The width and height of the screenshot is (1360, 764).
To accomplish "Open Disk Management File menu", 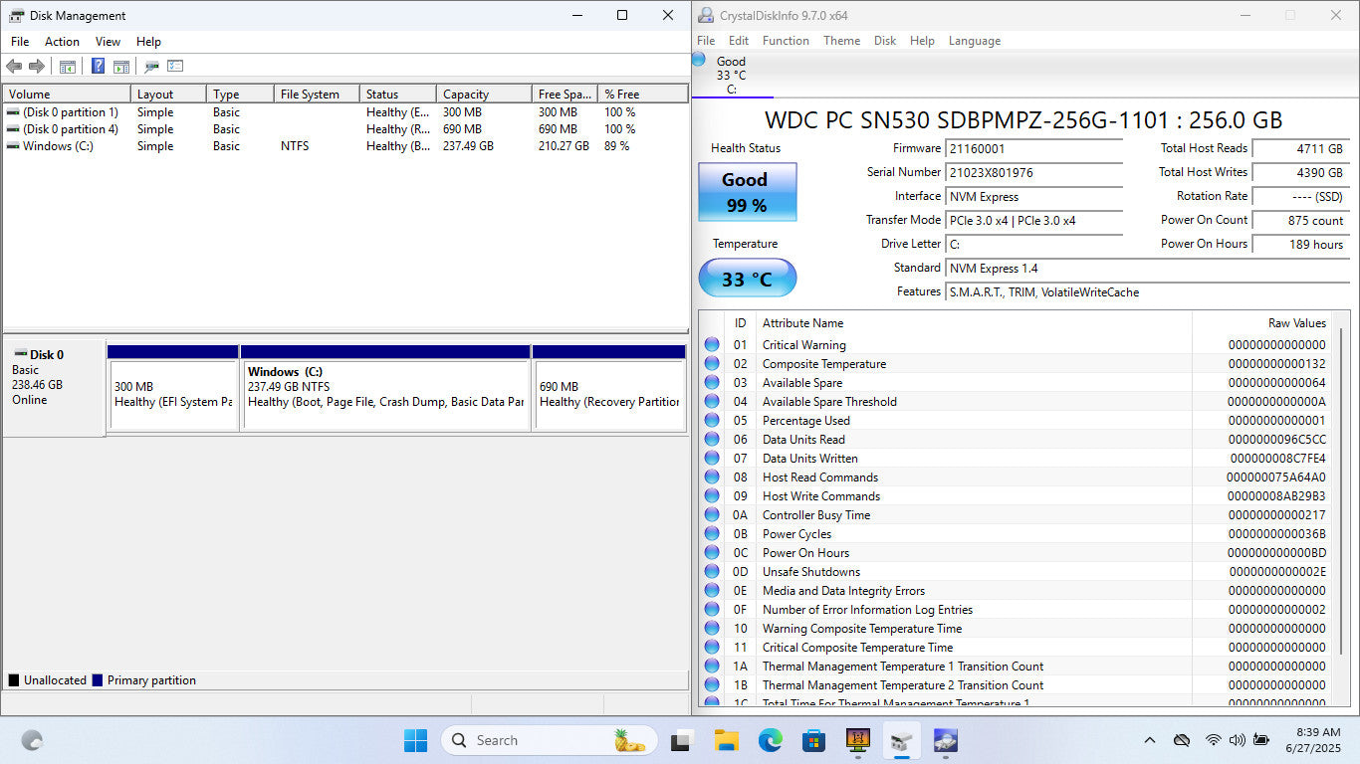I will click(20, 42).
